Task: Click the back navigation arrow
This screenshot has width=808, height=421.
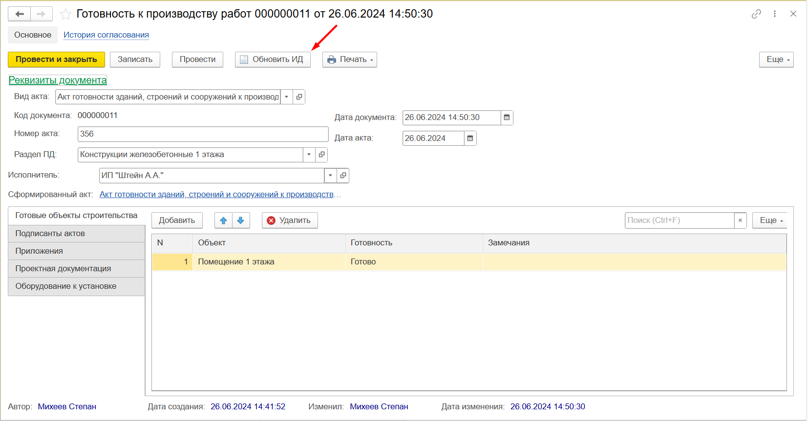Action: [20, 14]
